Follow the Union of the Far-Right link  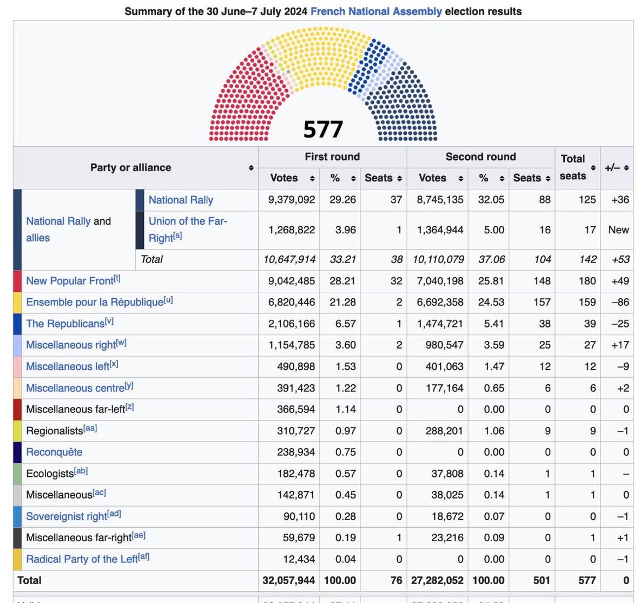tap(188, 230)
